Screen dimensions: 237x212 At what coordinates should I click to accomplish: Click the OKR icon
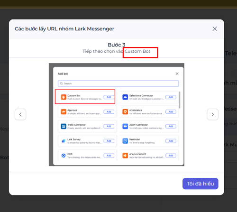click(64, 156)
